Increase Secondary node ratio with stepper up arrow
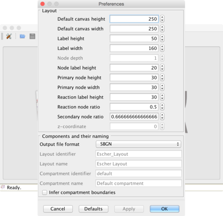Image resolution: width=223 pixels, height=216 pixels. coord(162,115)
